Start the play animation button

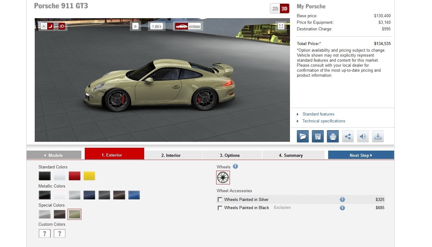click(x=135, y=26)
